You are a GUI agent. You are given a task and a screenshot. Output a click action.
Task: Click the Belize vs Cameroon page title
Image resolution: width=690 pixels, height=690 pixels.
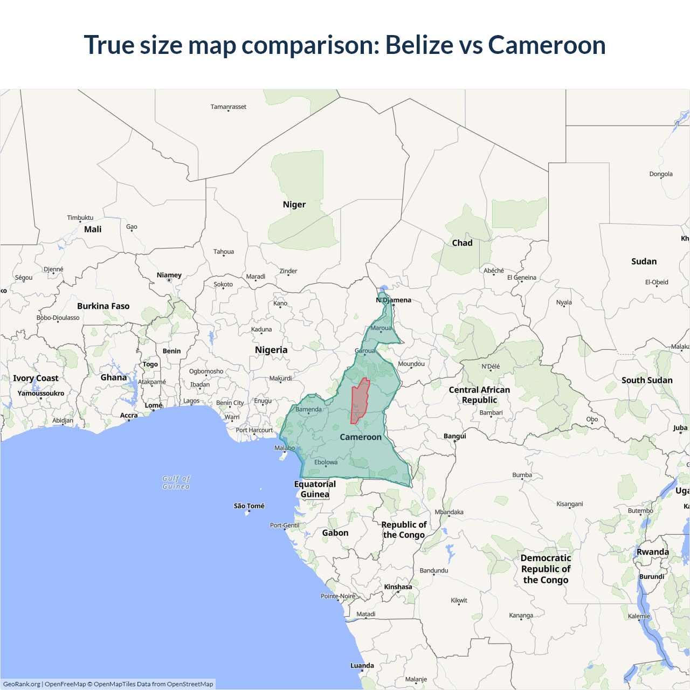coord(345,45)
